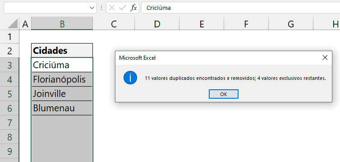The width and height of the screenshot is (340, 162).
Task: Click the confirm checkmark in formula bar
Action: click(x=123, y=8)
